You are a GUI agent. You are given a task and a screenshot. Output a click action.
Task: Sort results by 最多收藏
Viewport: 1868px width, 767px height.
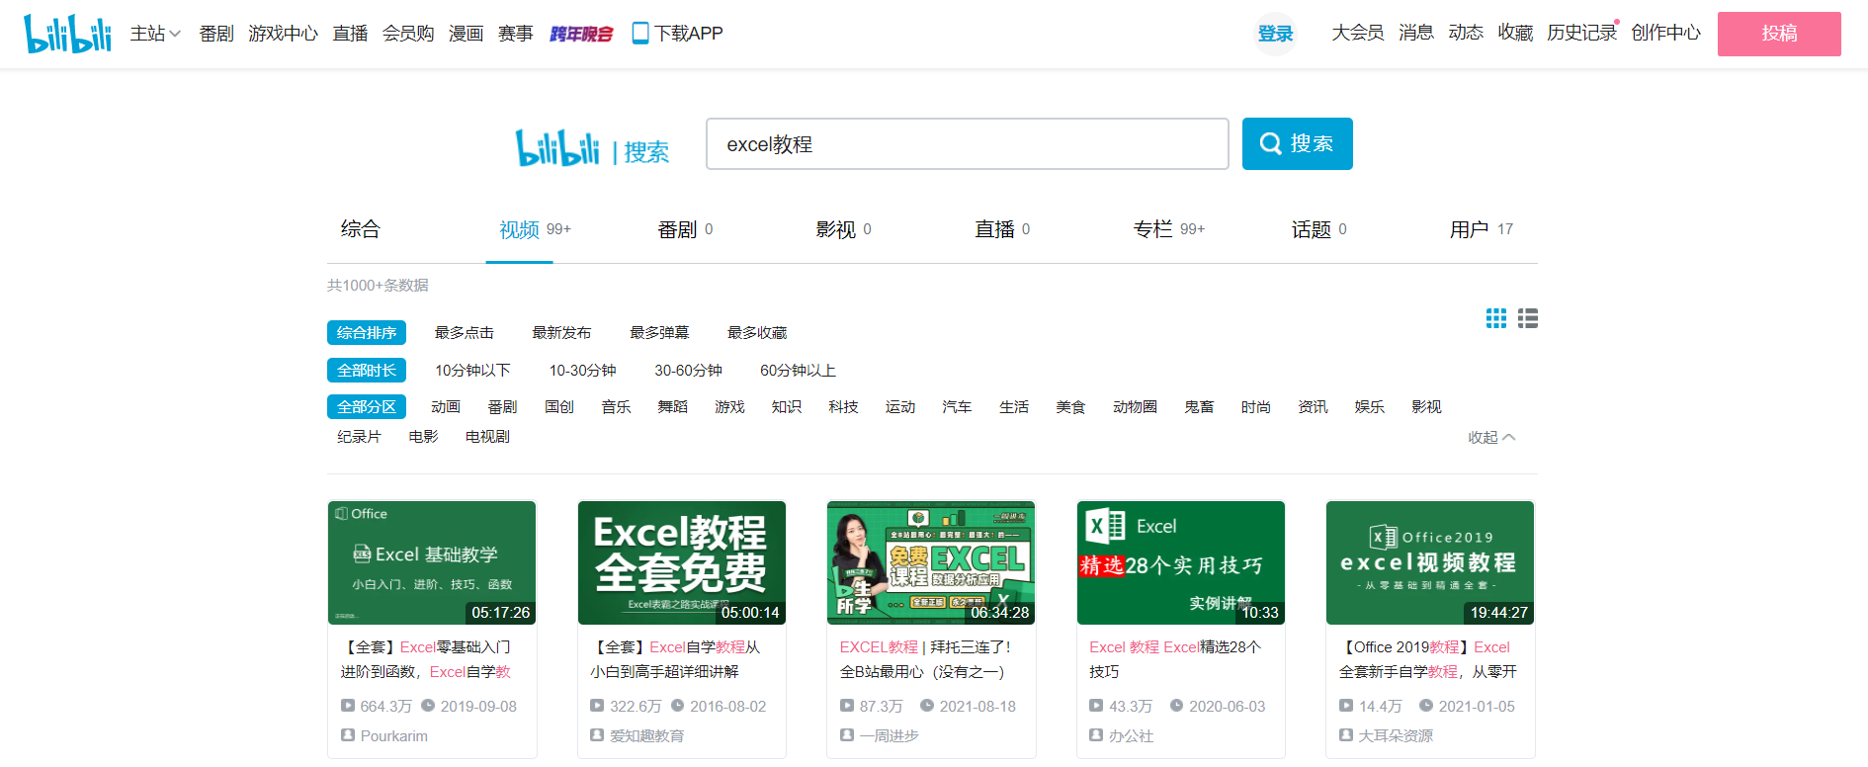757,333
